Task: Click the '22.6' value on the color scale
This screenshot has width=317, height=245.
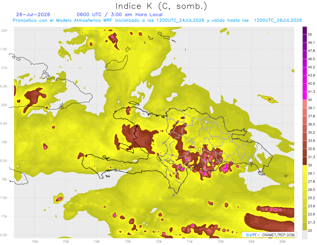Action: point(311,214)
